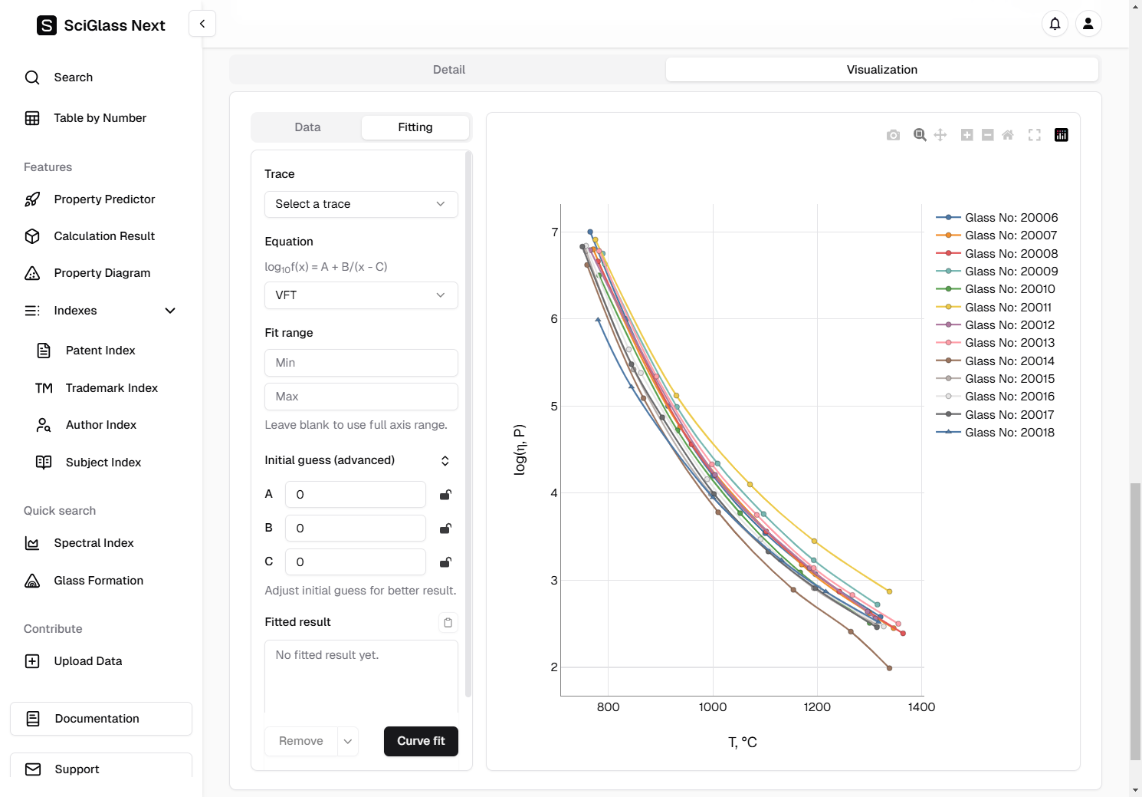This screenshot has width=1142, height=797.
Task: Activate the pan tool in chart toolbar
Action: (940, 135)
